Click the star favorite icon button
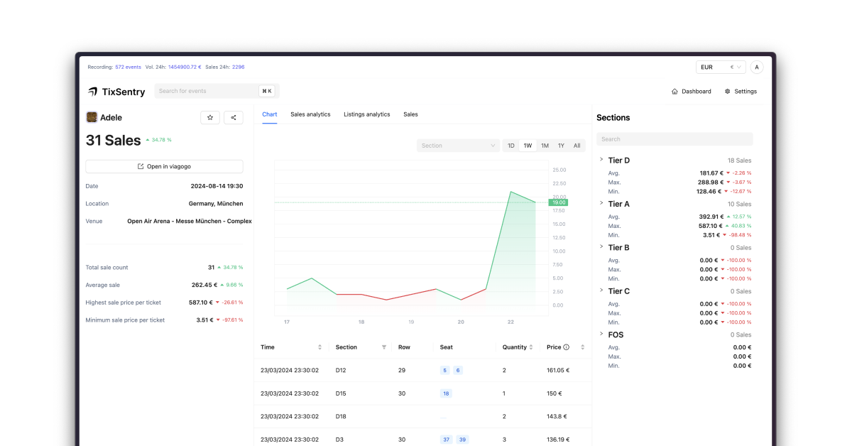This screenshot has width=852, height=446. pos(209,118)
